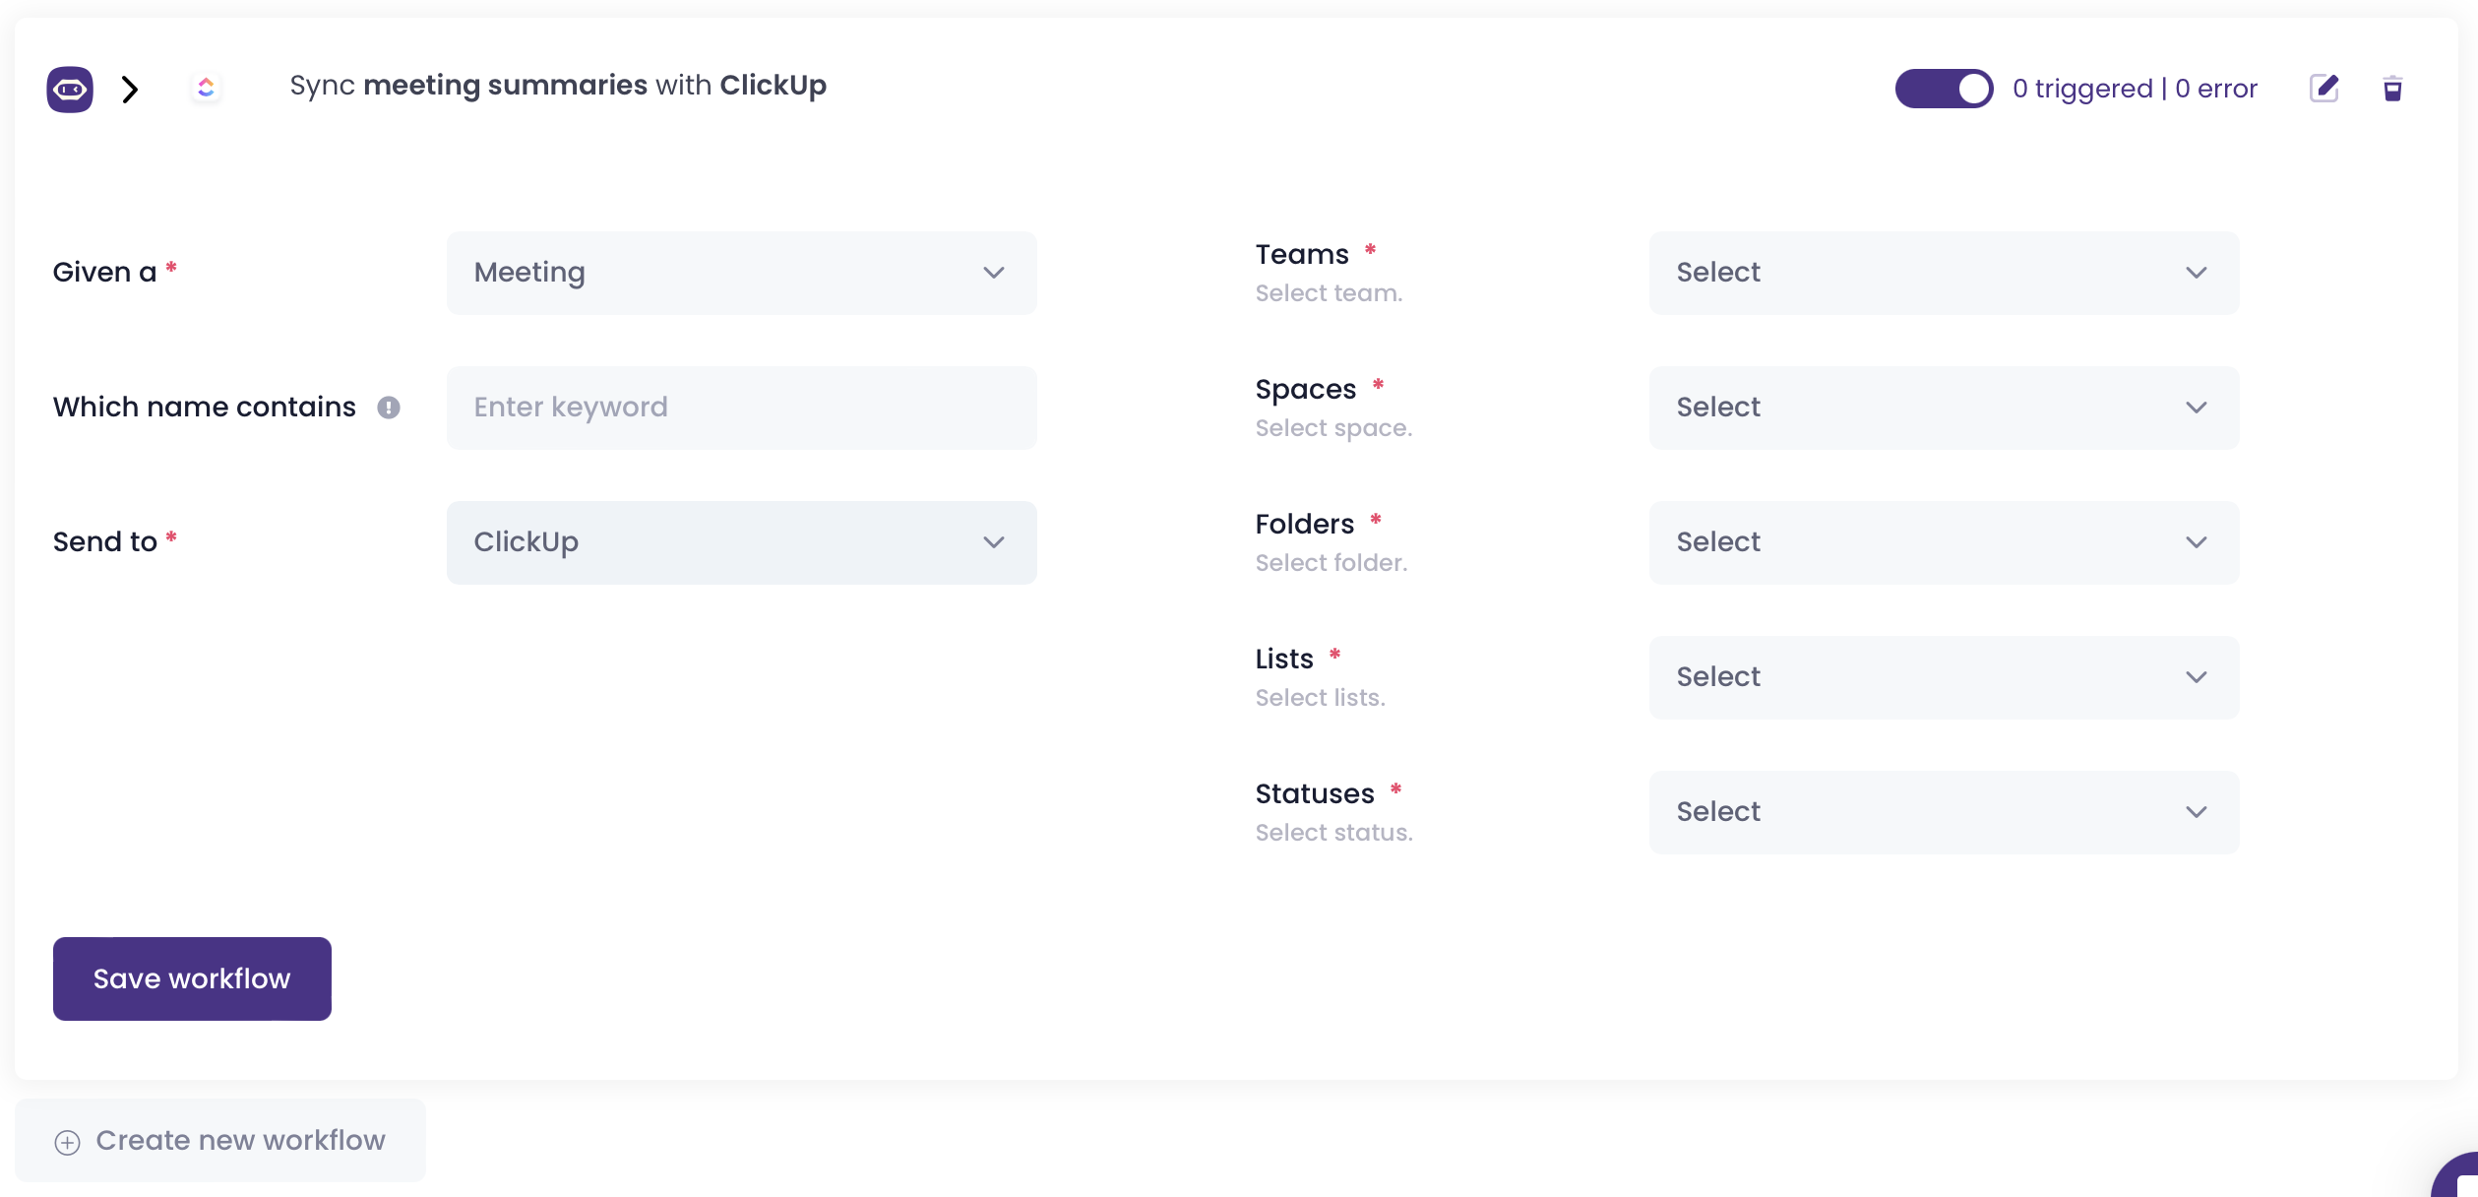
Task: Open the Send to ClickUp dropdown
Action: [x=741, y=542]
